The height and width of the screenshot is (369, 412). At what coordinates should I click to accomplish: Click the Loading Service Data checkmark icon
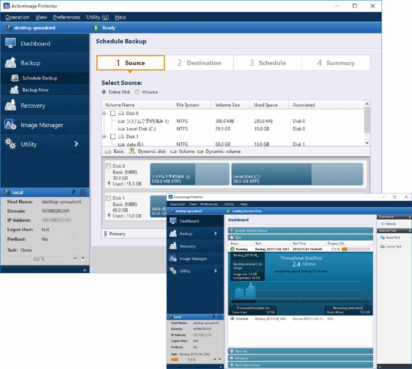tap(228, 211)
